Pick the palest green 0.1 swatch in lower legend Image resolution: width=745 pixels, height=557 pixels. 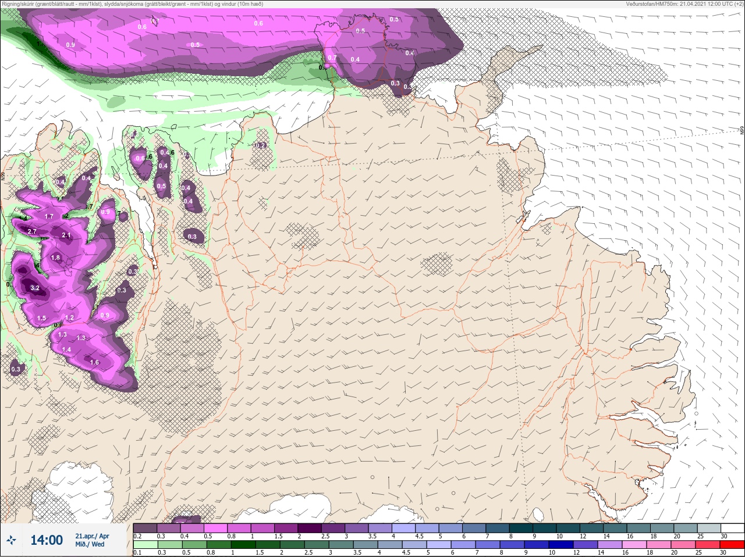click(146, 545)
